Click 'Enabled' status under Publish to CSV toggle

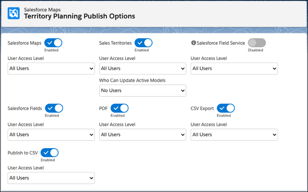(48, 160)
